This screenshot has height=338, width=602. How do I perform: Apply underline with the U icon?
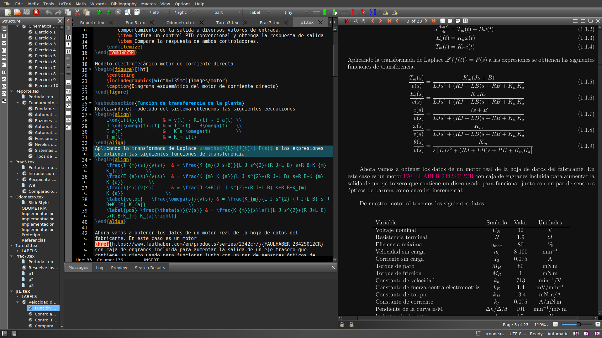pos(68,52)
